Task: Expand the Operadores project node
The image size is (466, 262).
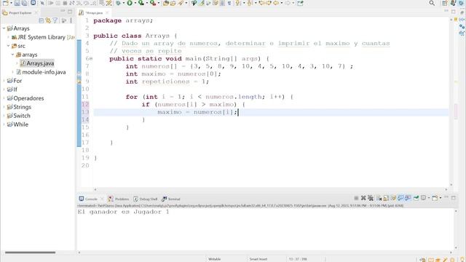Action: point(4,98)
